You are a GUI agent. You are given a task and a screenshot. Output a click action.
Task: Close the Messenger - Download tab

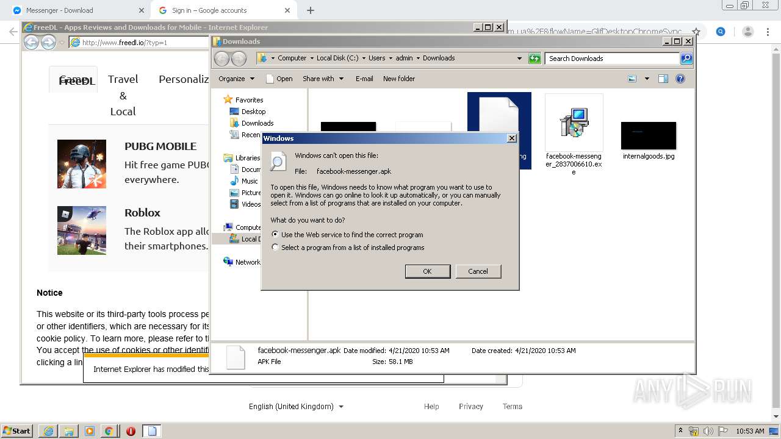click(x=141, y=10)
